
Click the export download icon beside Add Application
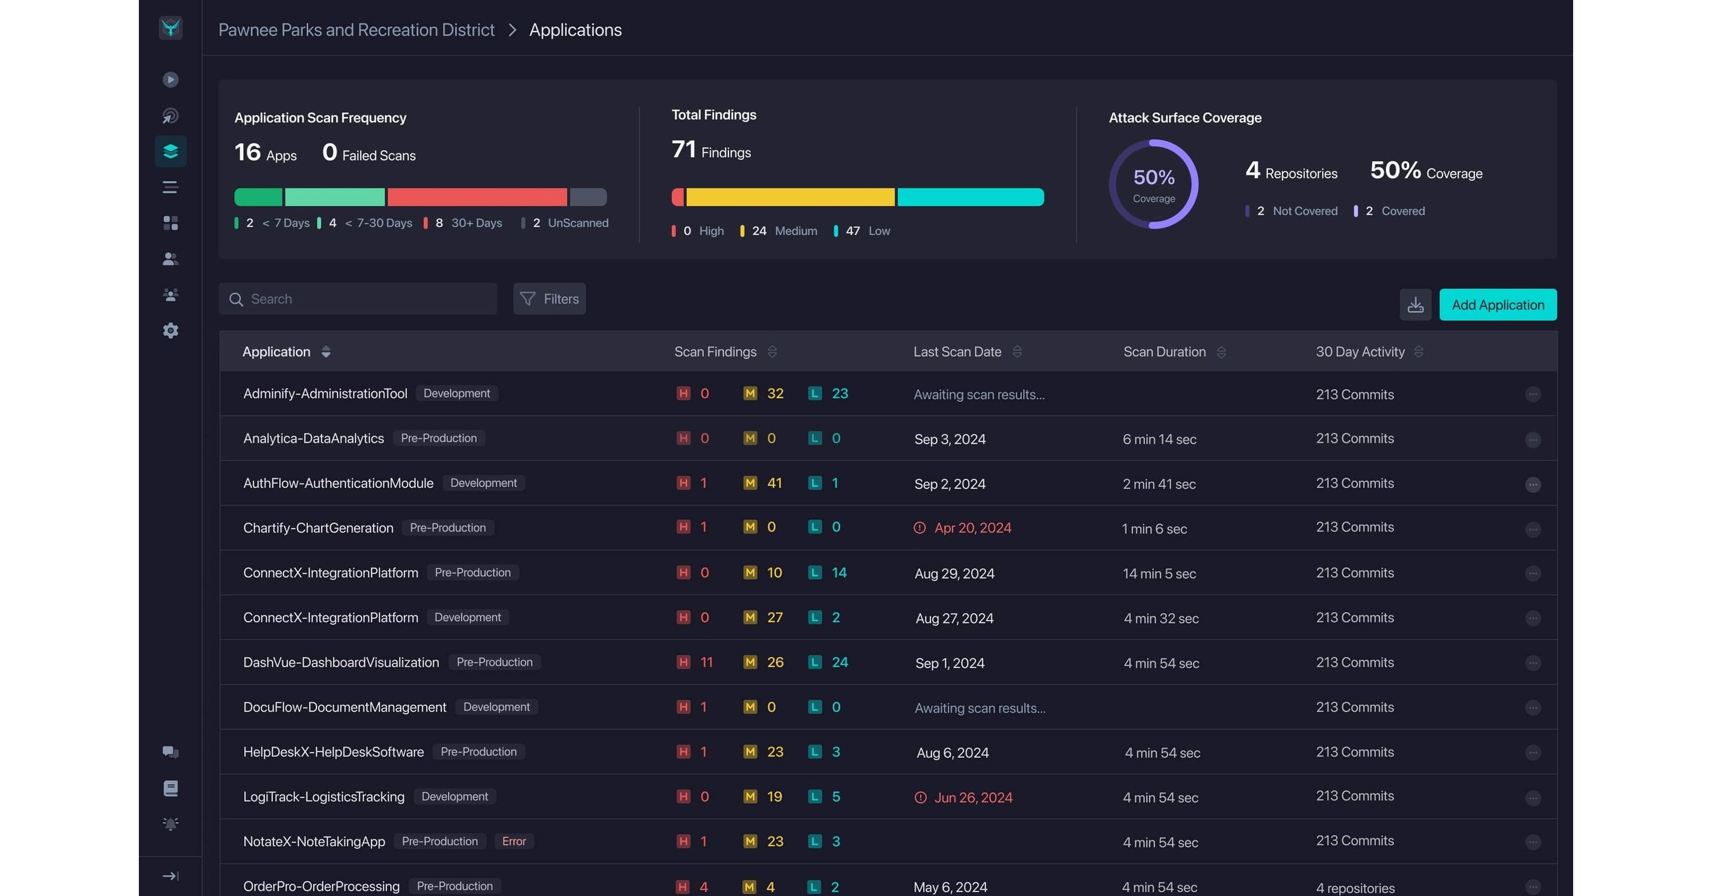[1416, 305]
